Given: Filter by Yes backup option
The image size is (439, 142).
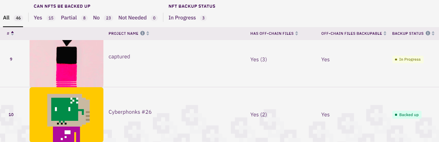Looking at the screenshot, I should point(38,18).
